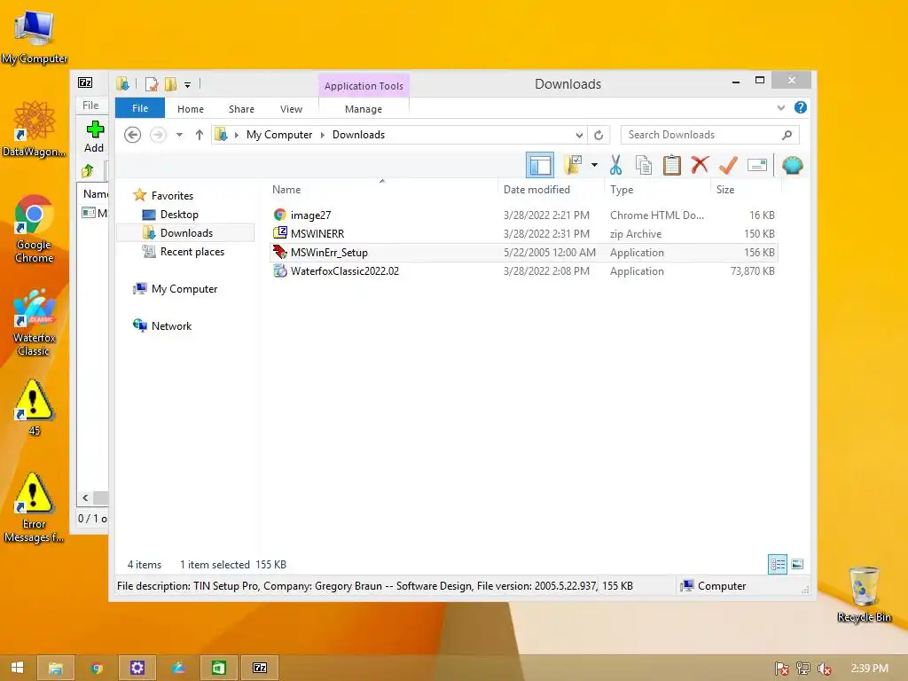This screenshot has height=681, width=908.
Task: Click the Recycle Bin desktop icon
Action: click(x=864, y=594)
